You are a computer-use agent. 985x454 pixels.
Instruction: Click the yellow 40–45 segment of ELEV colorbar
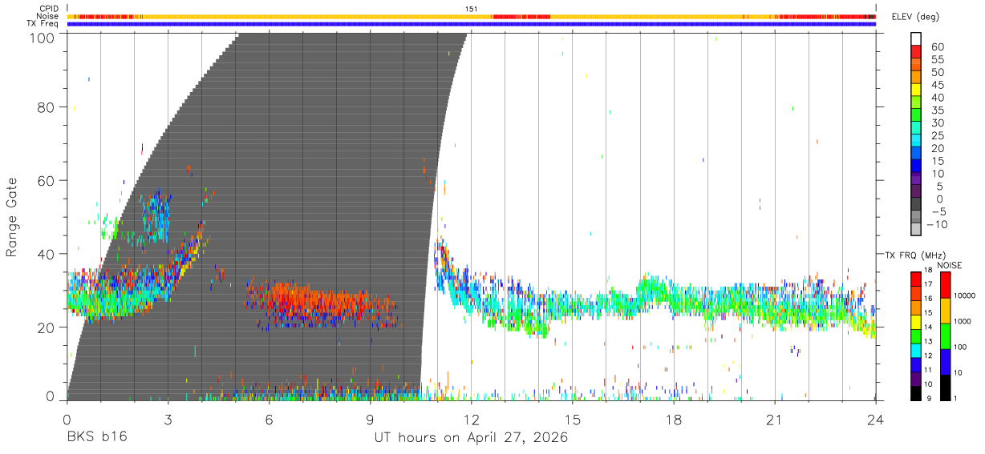pyautogui.click(x=916, y=91)
